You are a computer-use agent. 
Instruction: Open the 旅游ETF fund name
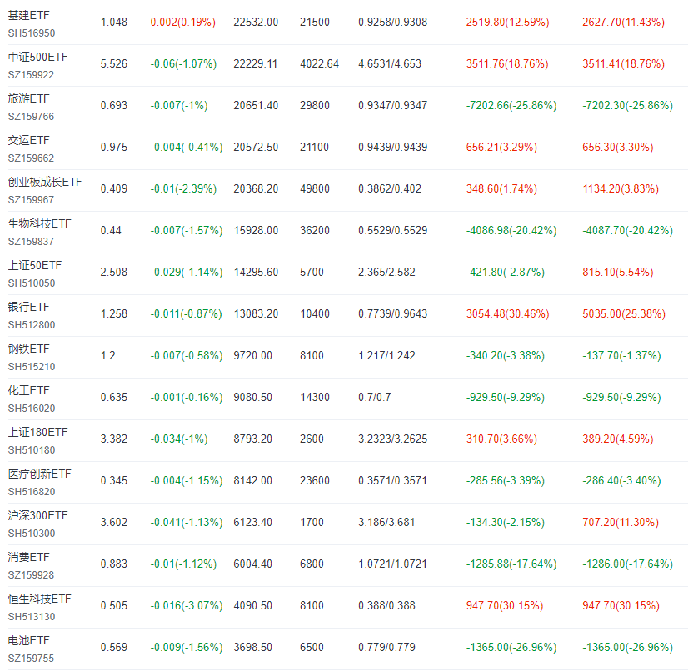(x=29, y=99)
